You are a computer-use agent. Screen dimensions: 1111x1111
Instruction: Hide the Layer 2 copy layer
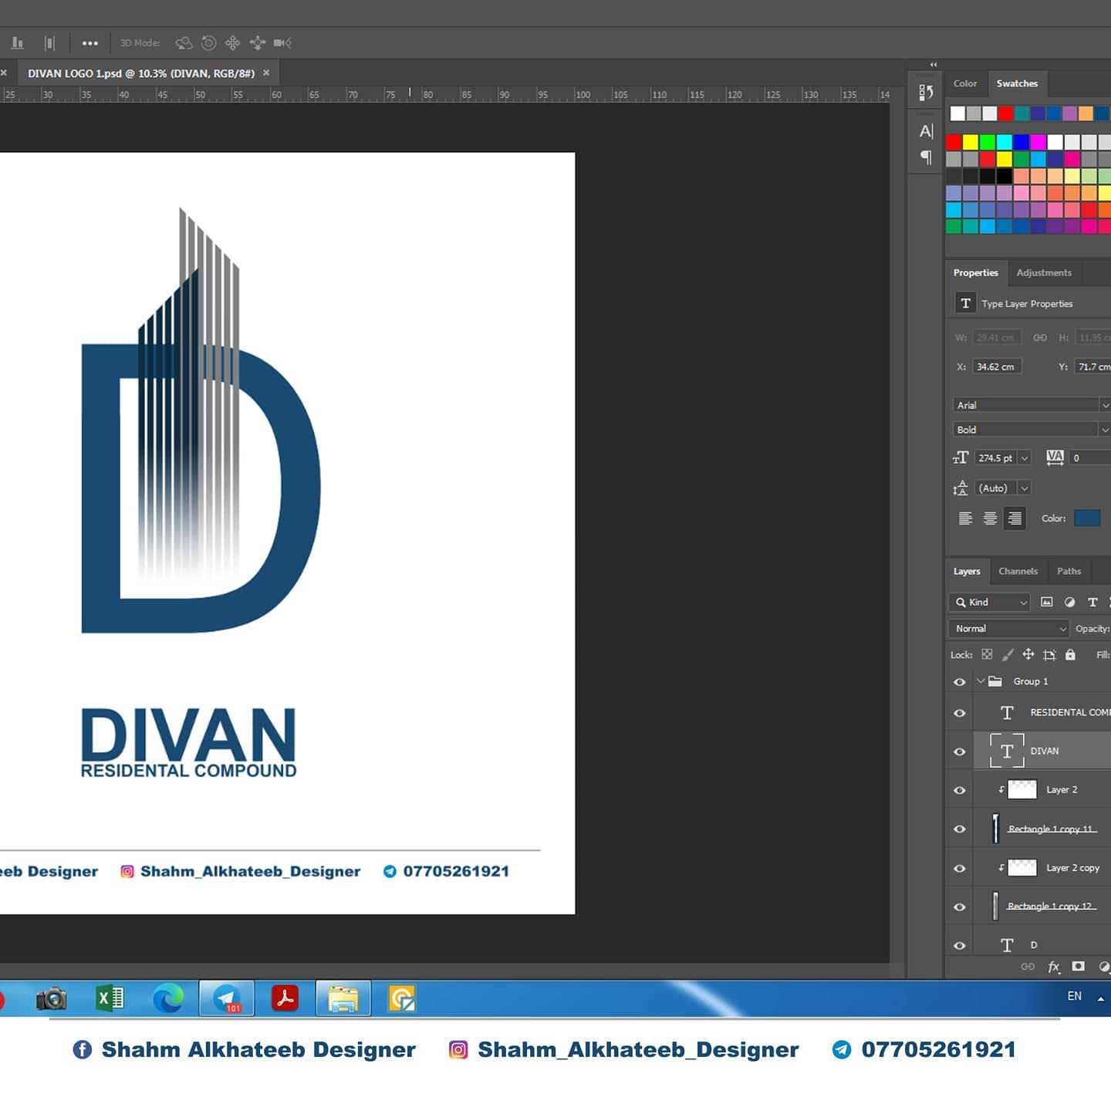point(960,868)
